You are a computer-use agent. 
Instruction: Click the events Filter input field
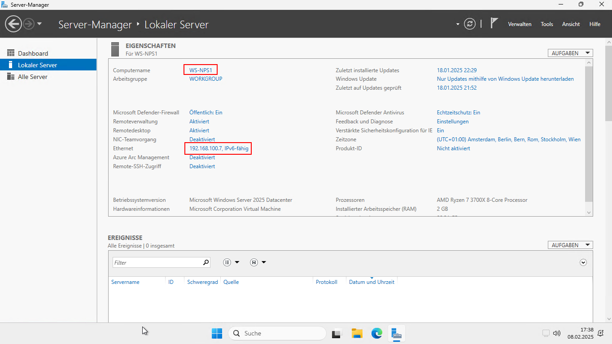tap(157, 262)
